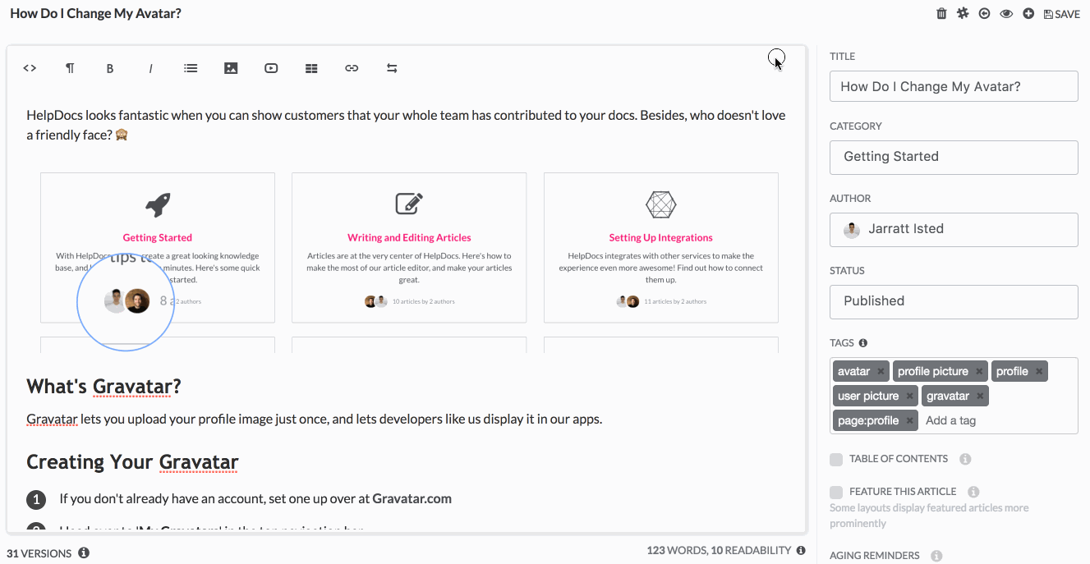
Task: Edit the Title input field
Action: point(954,86)
